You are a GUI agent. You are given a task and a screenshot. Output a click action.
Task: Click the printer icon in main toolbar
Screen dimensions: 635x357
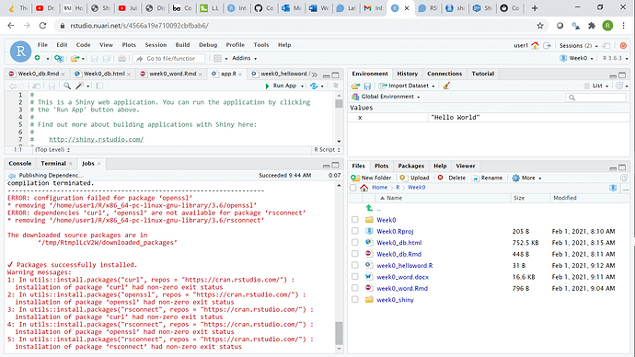(x=121, y=58)
